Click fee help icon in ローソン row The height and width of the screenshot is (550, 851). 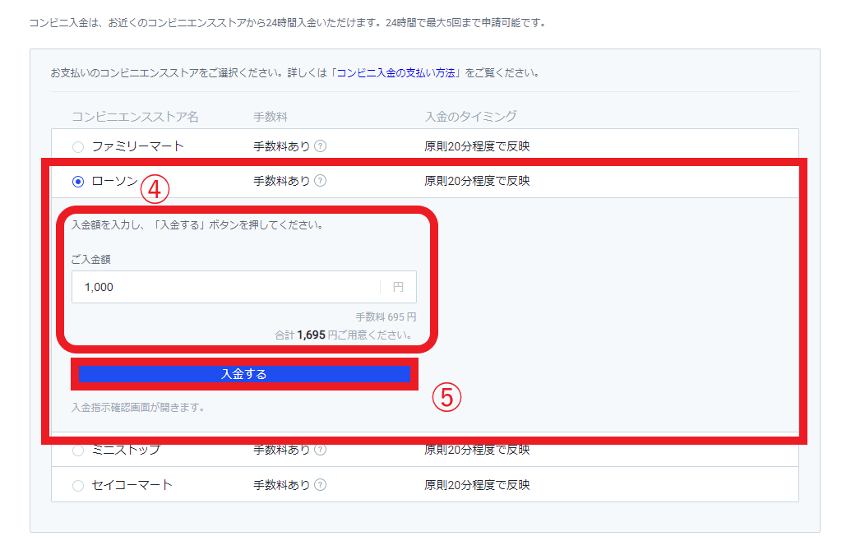(x=321, y=181)
